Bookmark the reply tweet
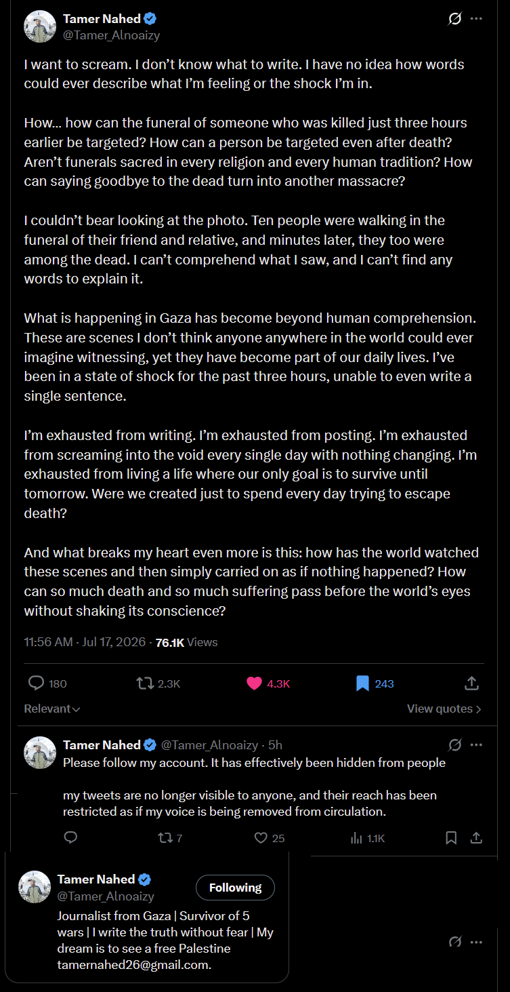The height and width of the screenshot is (992, 510). click(451, 838)
